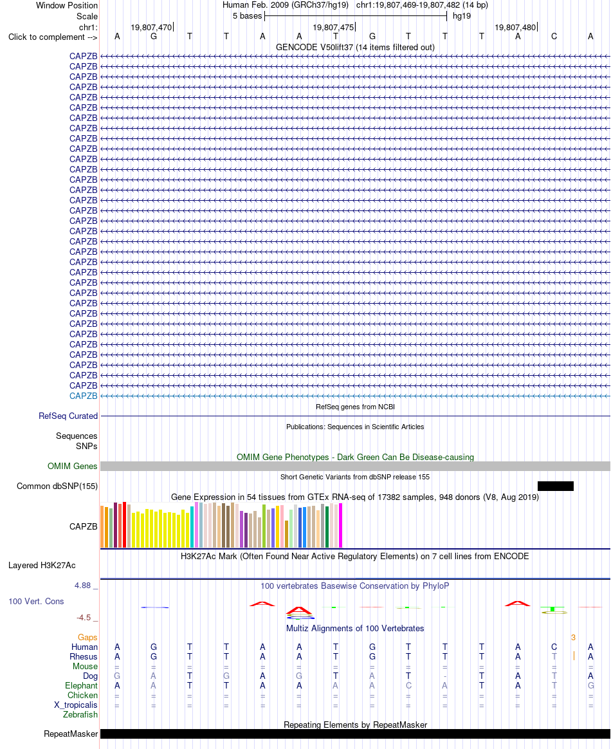This screenshot has width=611, height=749.
Task: Click the H3K27Ac Mark ENCODE track title
Action: 355,557
